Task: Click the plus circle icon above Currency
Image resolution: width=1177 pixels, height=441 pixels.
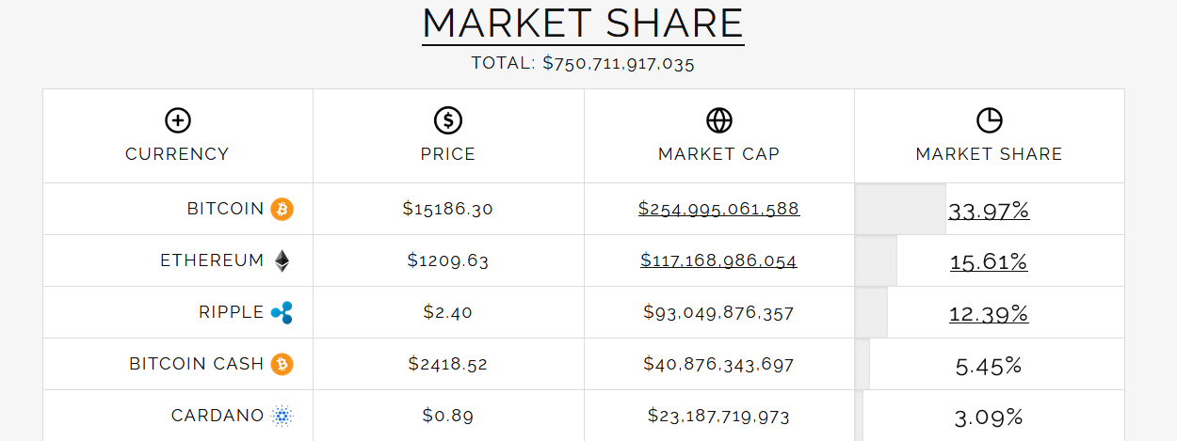Action: 177,120
